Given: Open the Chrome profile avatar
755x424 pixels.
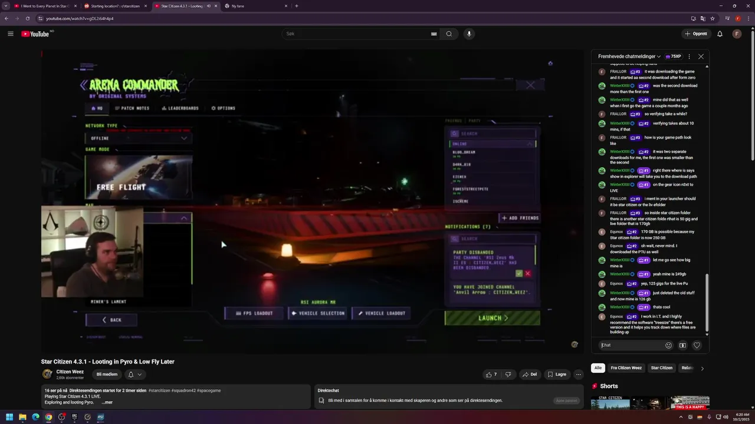Looking at the screenshot, I should (738, 18).
